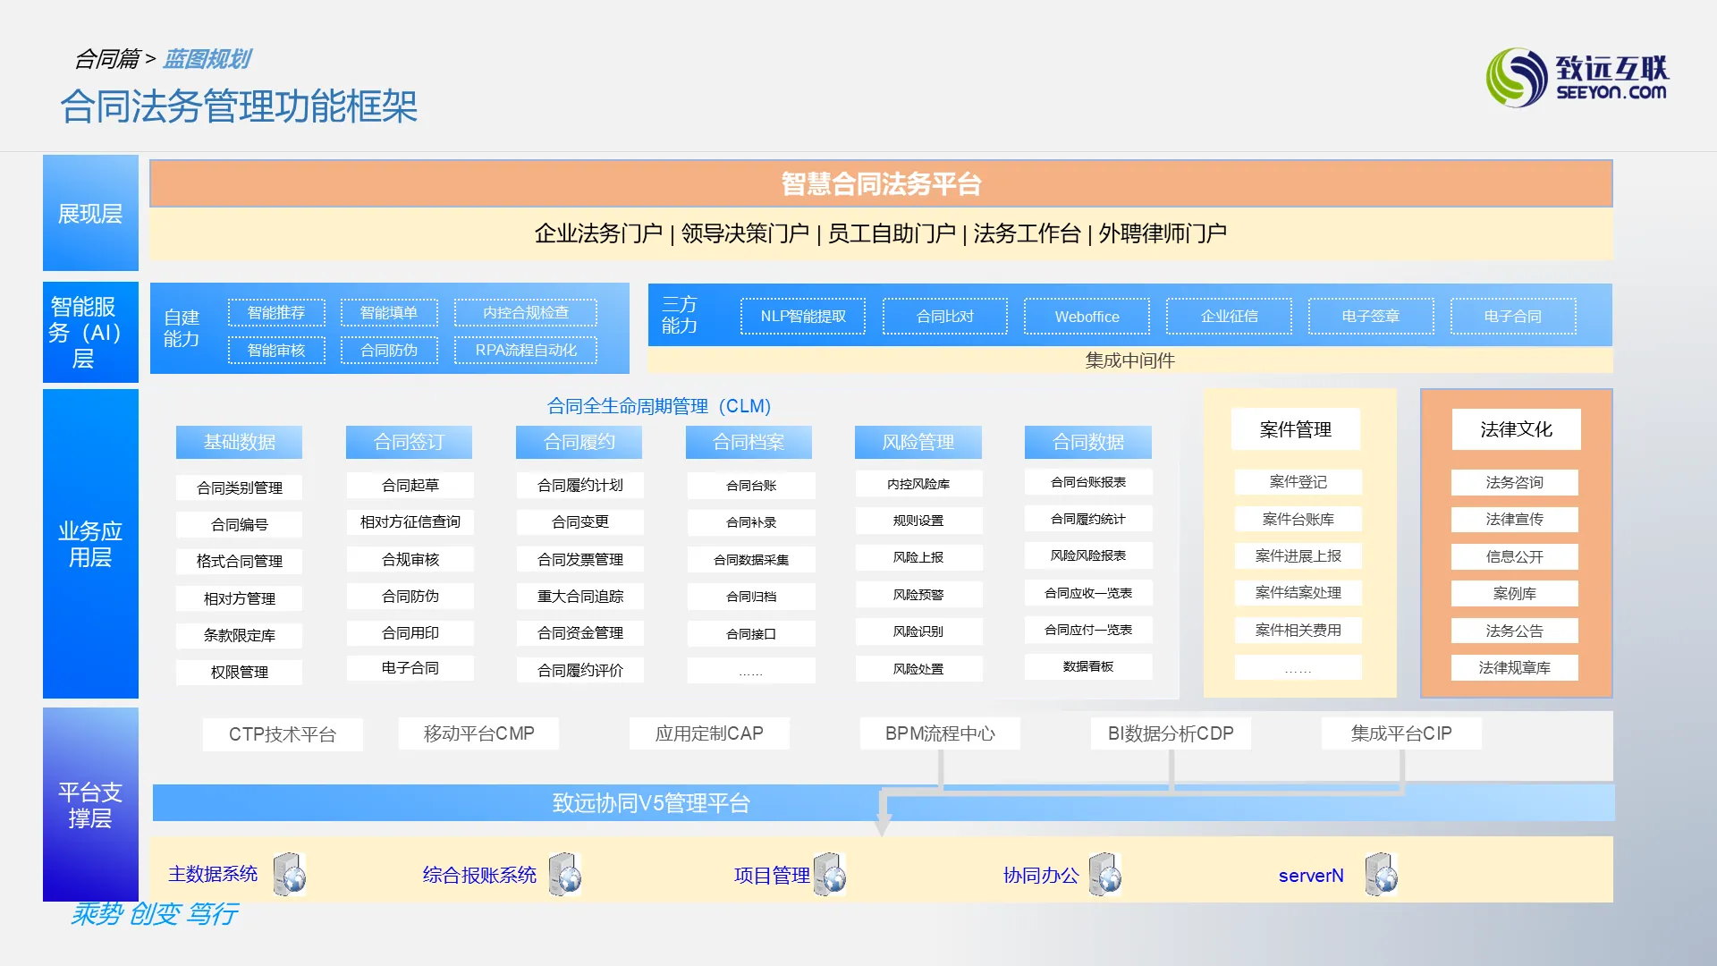Click the 数据看板 item
Screen dimensions: 1717x966
click(x=1088, y=666)
